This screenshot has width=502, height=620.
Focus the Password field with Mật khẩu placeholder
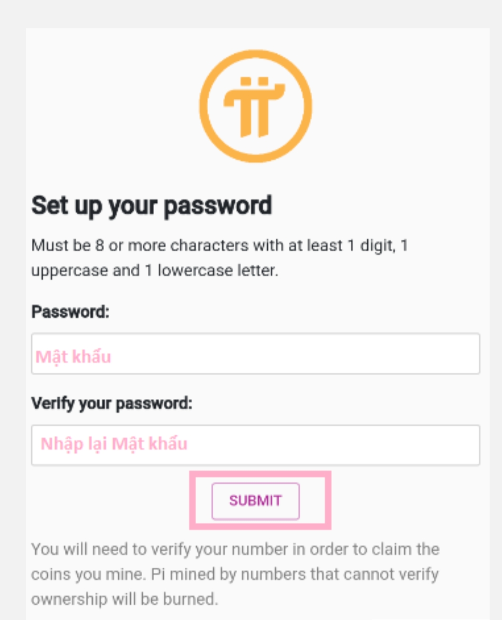[x=255, y=354]
